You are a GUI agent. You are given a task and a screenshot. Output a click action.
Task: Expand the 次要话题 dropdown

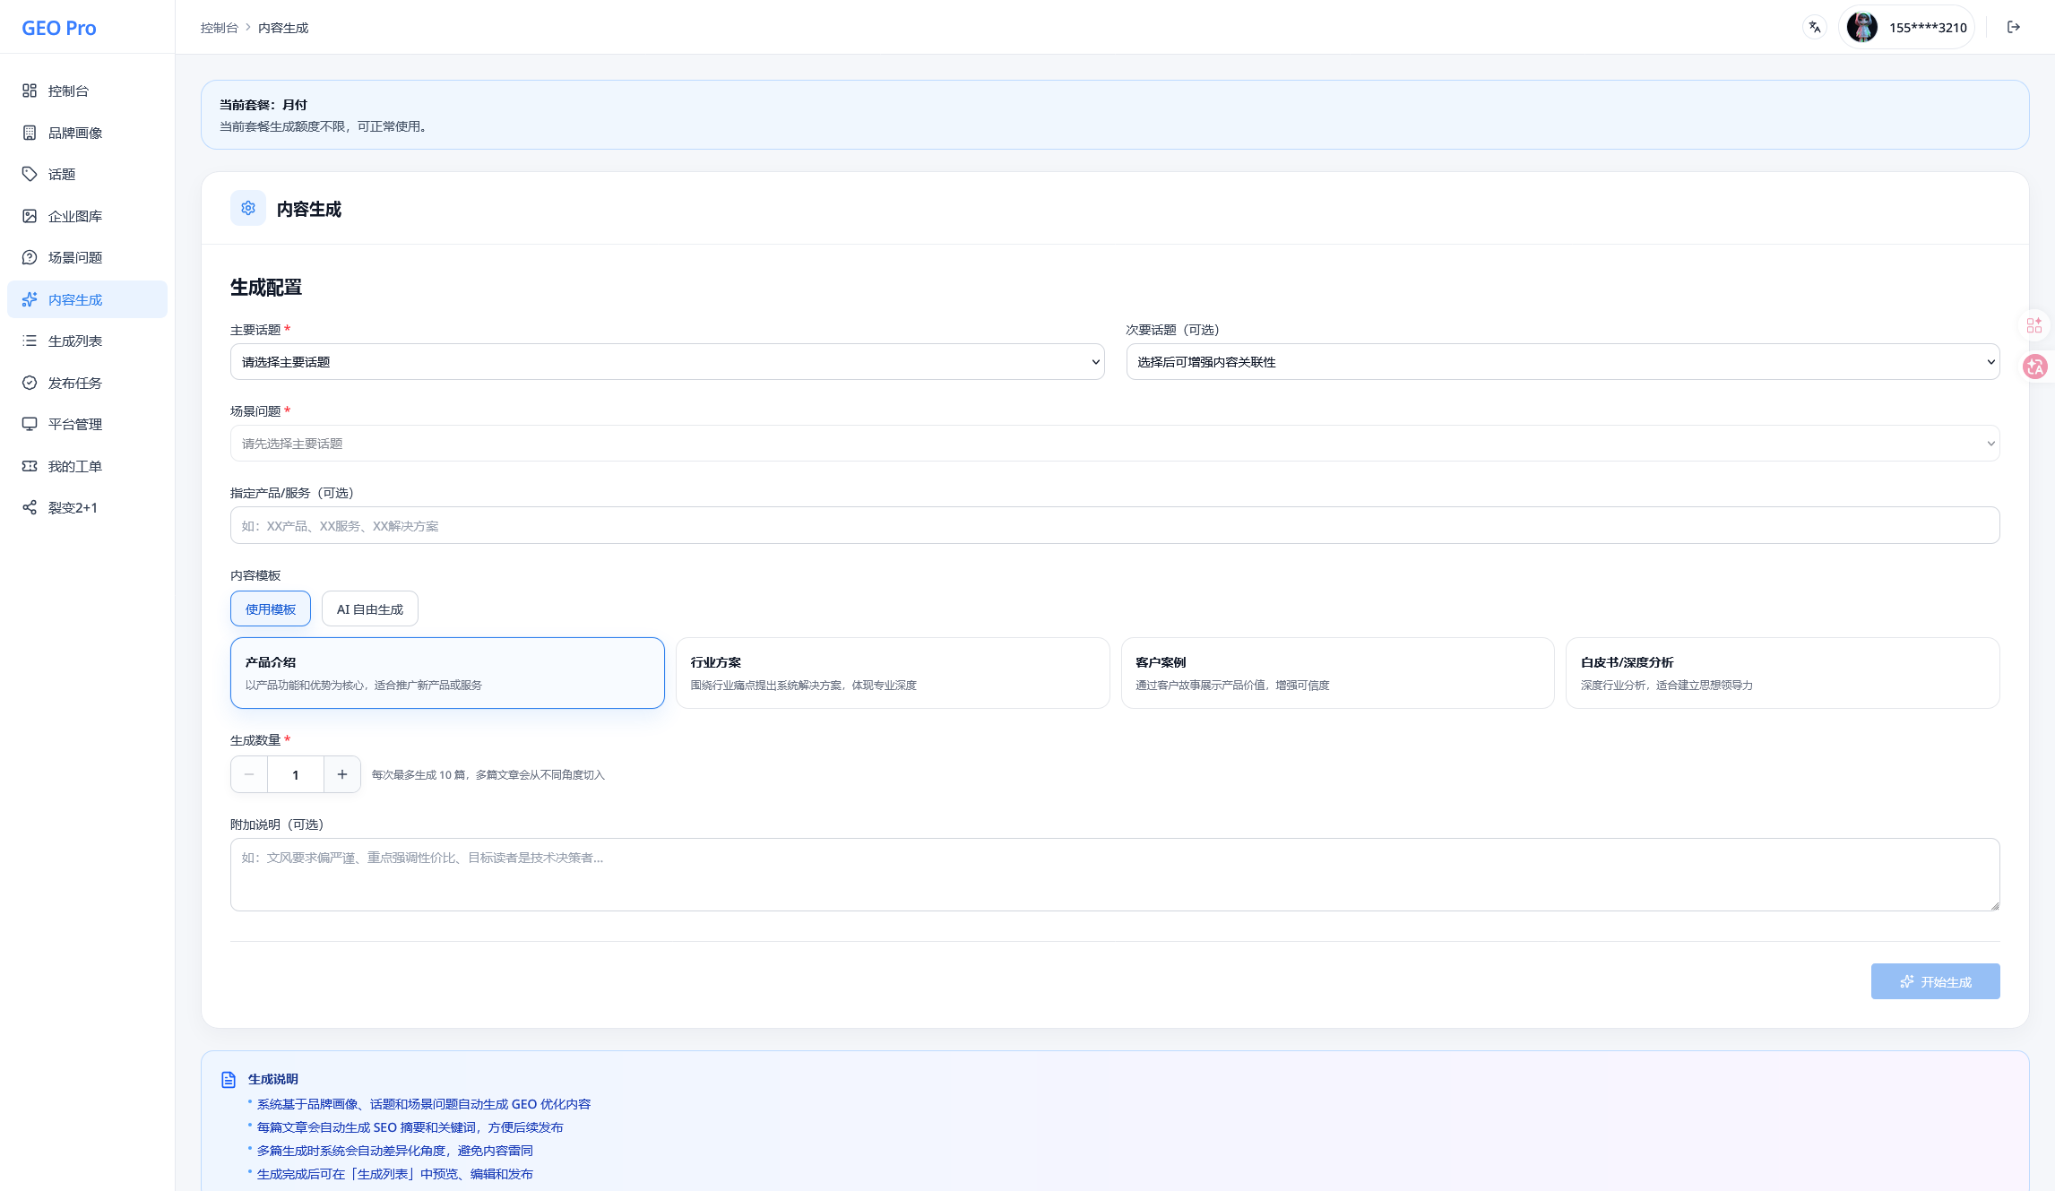(1562, 362)
